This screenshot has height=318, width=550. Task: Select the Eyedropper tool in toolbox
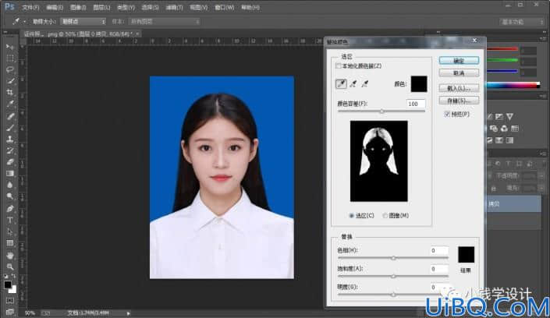tap(10, 104)
